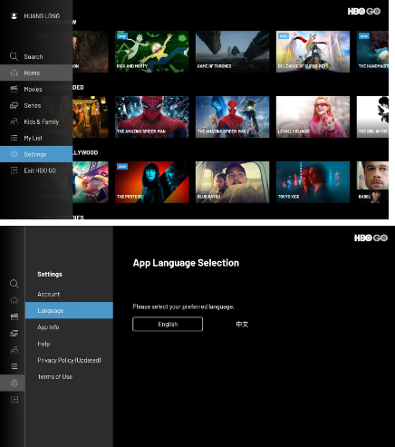Open My List in the side menu
The width and height of the screenshot is (395, 447).
point(36,138)
